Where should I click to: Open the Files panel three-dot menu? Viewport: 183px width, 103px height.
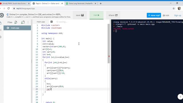(x=28, y=22)
